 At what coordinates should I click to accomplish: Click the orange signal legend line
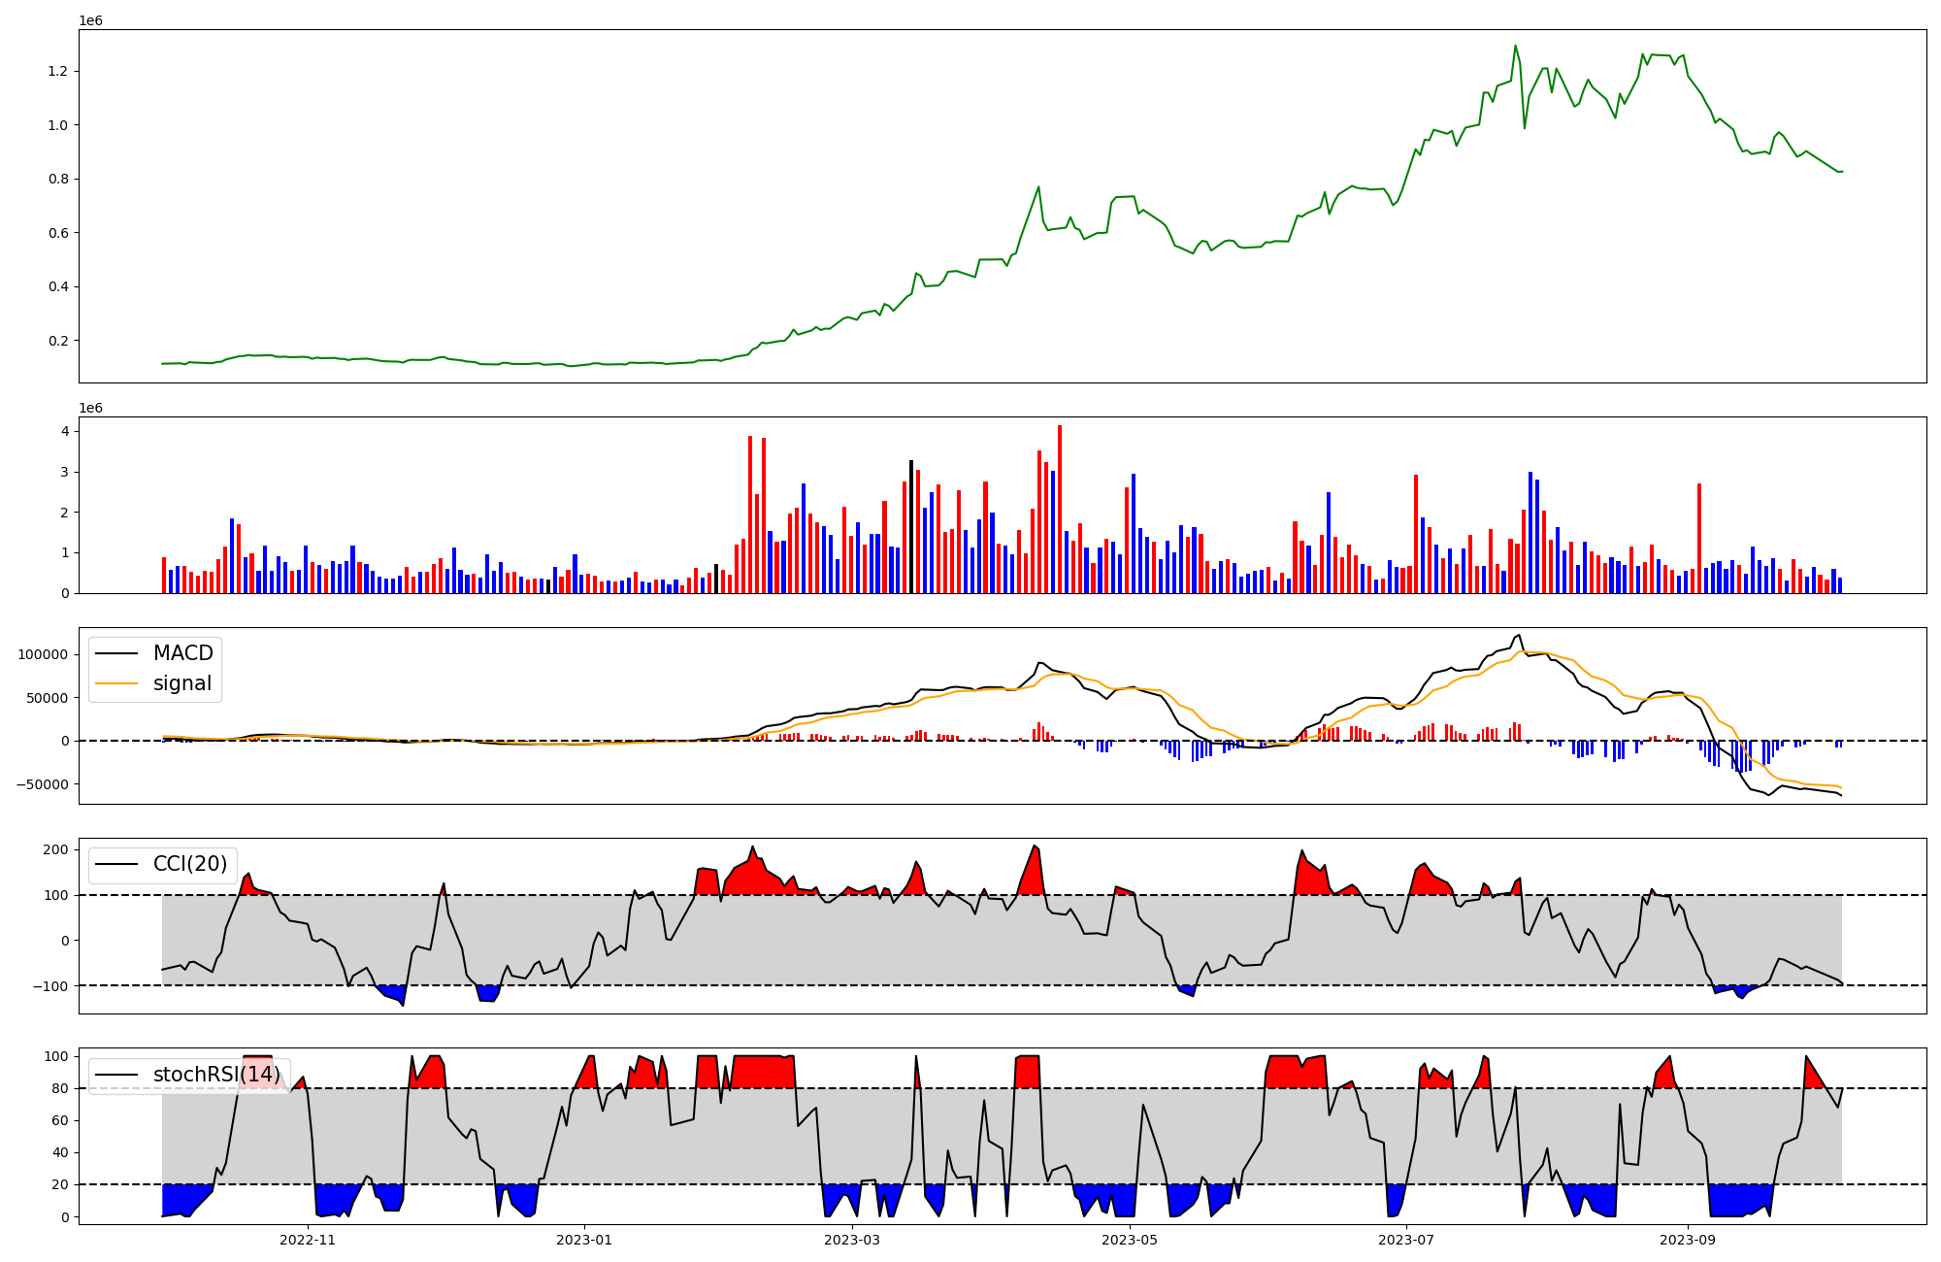pyautogui.click(x=116, y=683)
